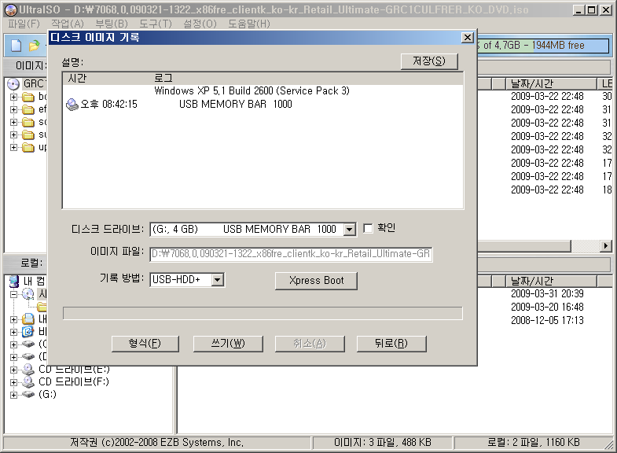Click the UltraISO title bar application icon
The image size is (617, 453).
[x=11, y=10]
